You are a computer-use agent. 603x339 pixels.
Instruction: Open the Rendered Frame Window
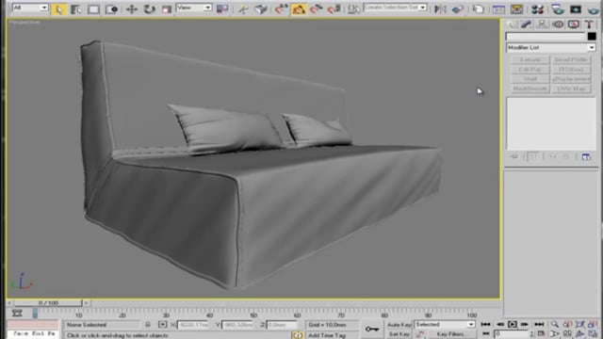(576, 8)
